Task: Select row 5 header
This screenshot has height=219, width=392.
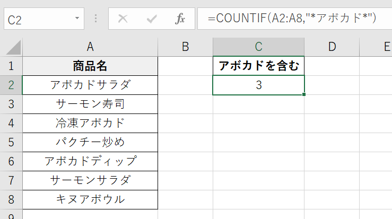Action: point(11,142)
